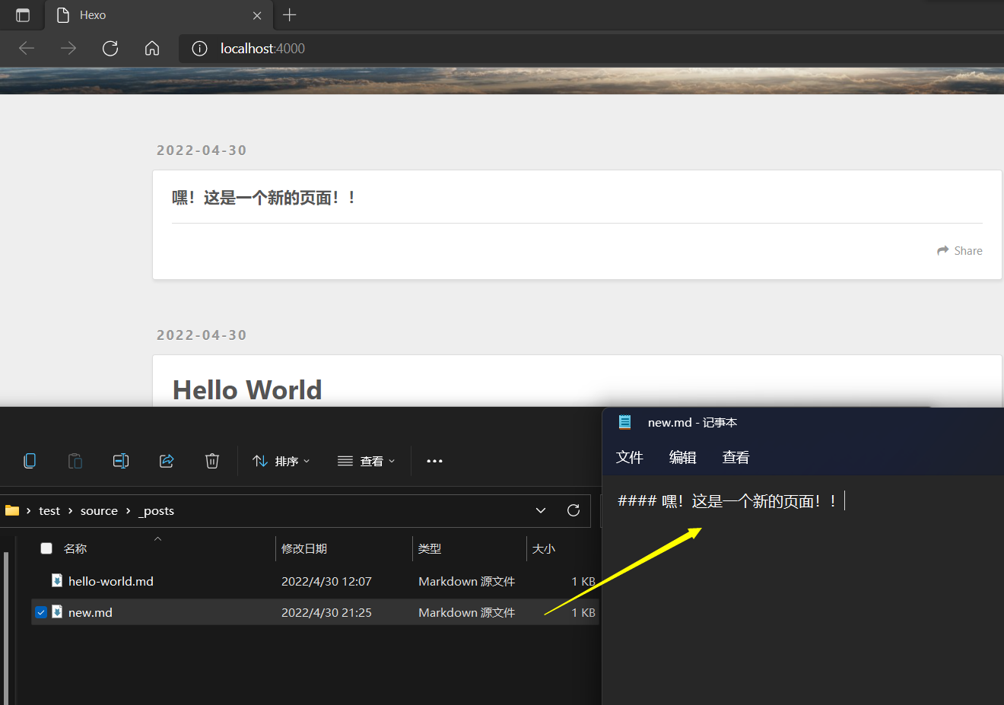
Task: Select the new.md file name
Action: point(91,612)
